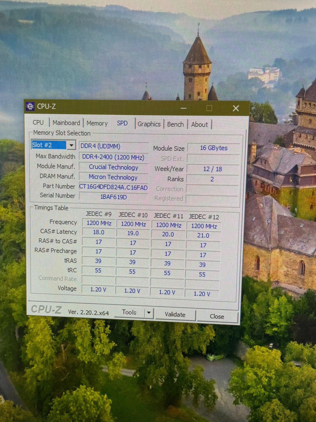Open the Graphics tab
Screen dimensions: 316x422
pyautogui.click(x=149, y=124)
